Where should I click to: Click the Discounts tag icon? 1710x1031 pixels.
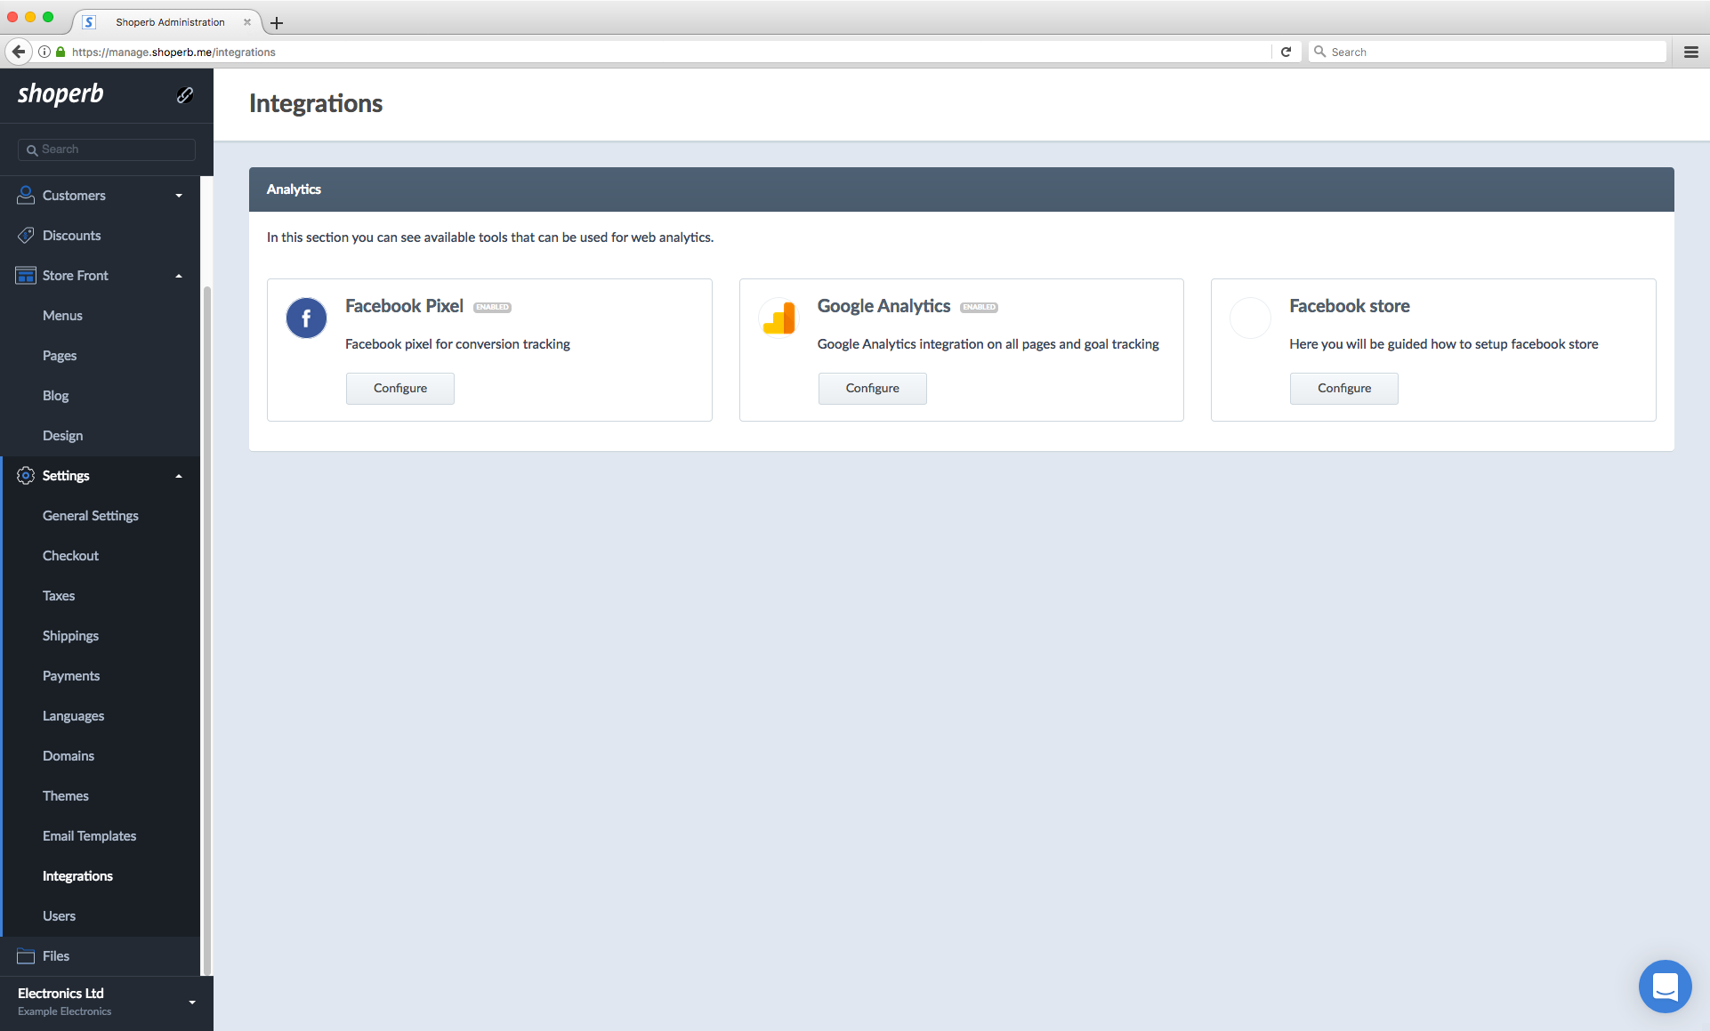tap(26, 235)
